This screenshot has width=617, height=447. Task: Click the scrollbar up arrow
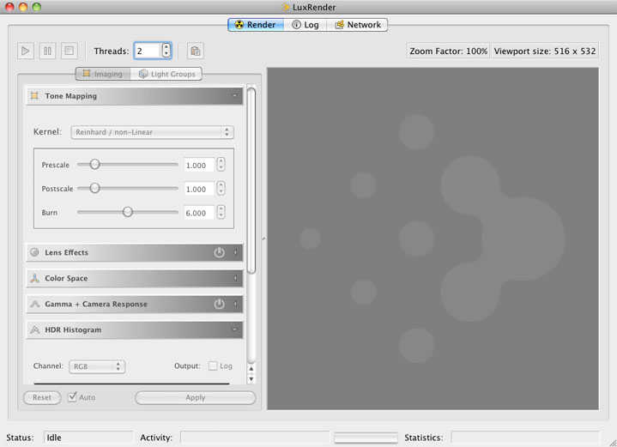click(251, 369)
